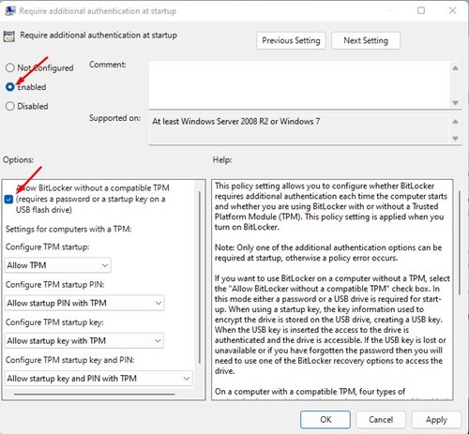Click the Options panel horizontal scrollbar
The image size is (469, 434).
click(x=94, y=395)
